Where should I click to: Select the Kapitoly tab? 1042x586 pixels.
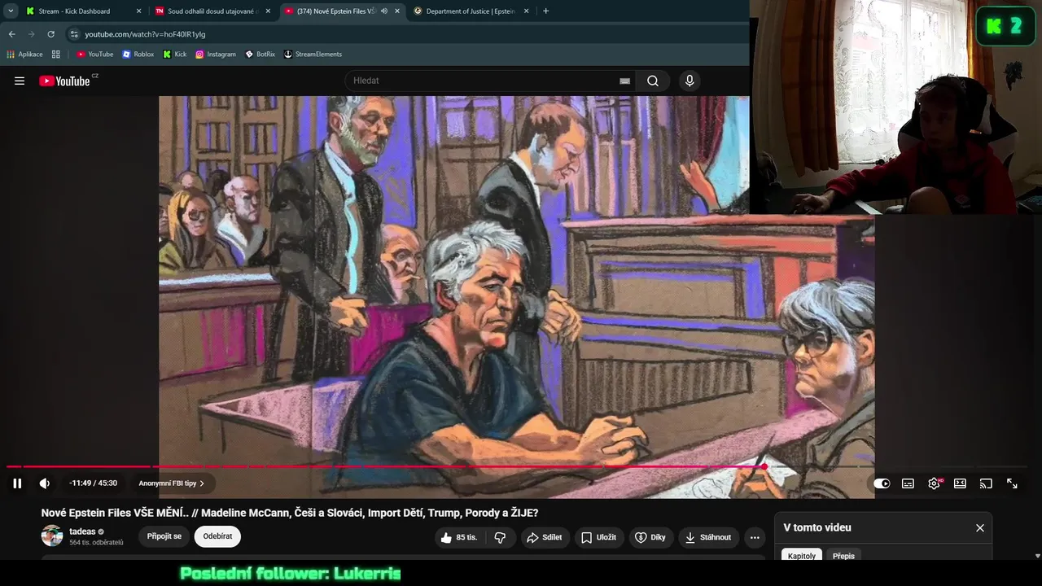point(802,556)
